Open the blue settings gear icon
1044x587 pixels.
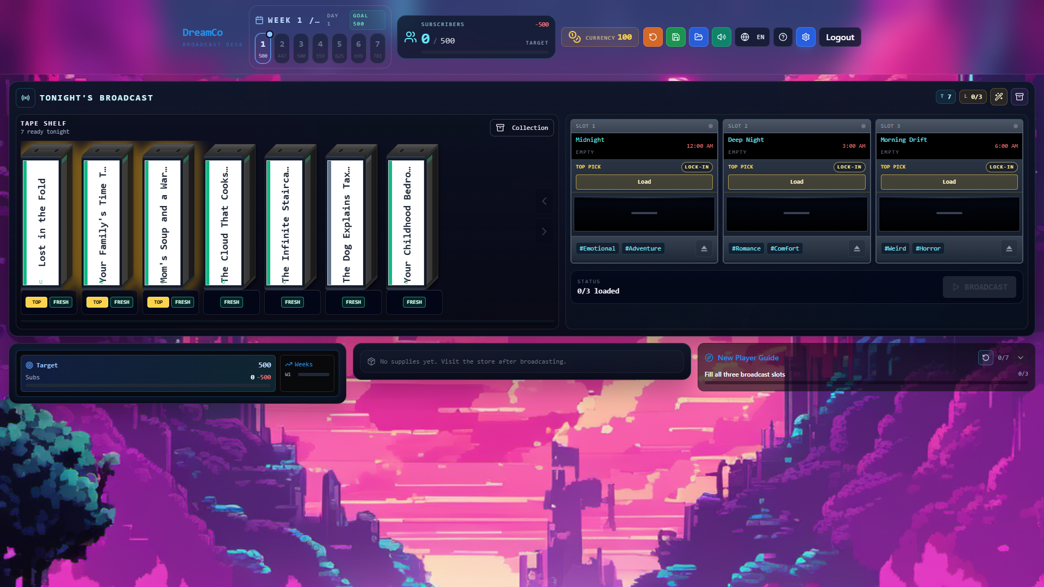point(805,37)
